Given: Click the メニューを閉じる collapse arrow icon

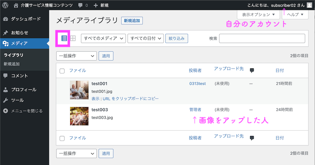Looking at the screenshot, I should (x=6, y=111).
